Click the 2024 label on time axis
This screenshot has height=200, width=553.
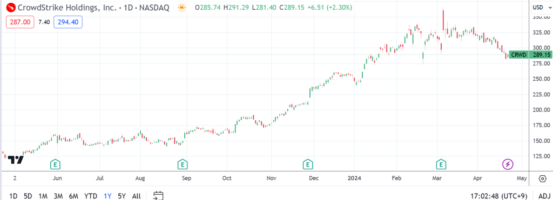(x=354, y=178)
